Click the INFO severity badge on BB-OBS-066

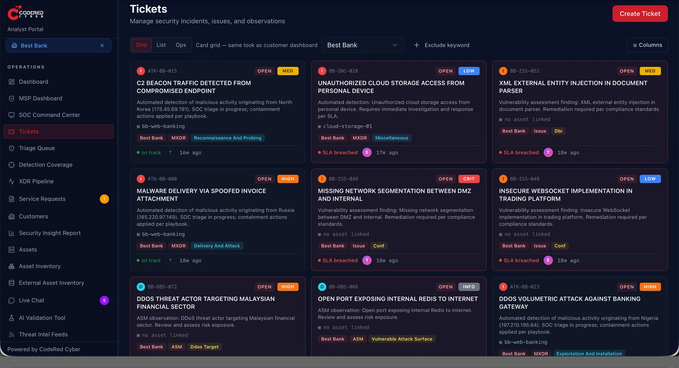[x=469, y=287]
